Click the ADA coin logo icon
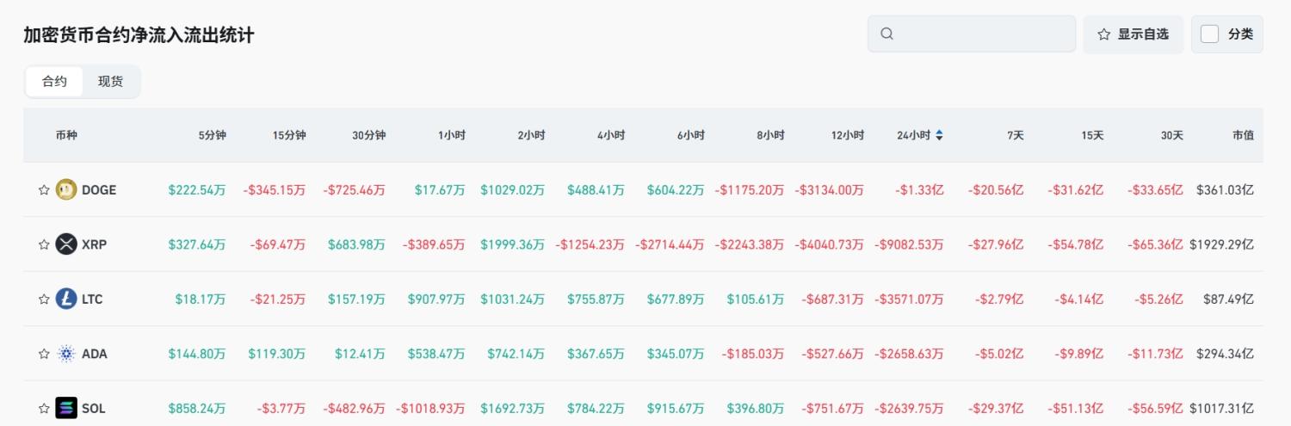Screen dimensions: 1291x426 (66, 354)
